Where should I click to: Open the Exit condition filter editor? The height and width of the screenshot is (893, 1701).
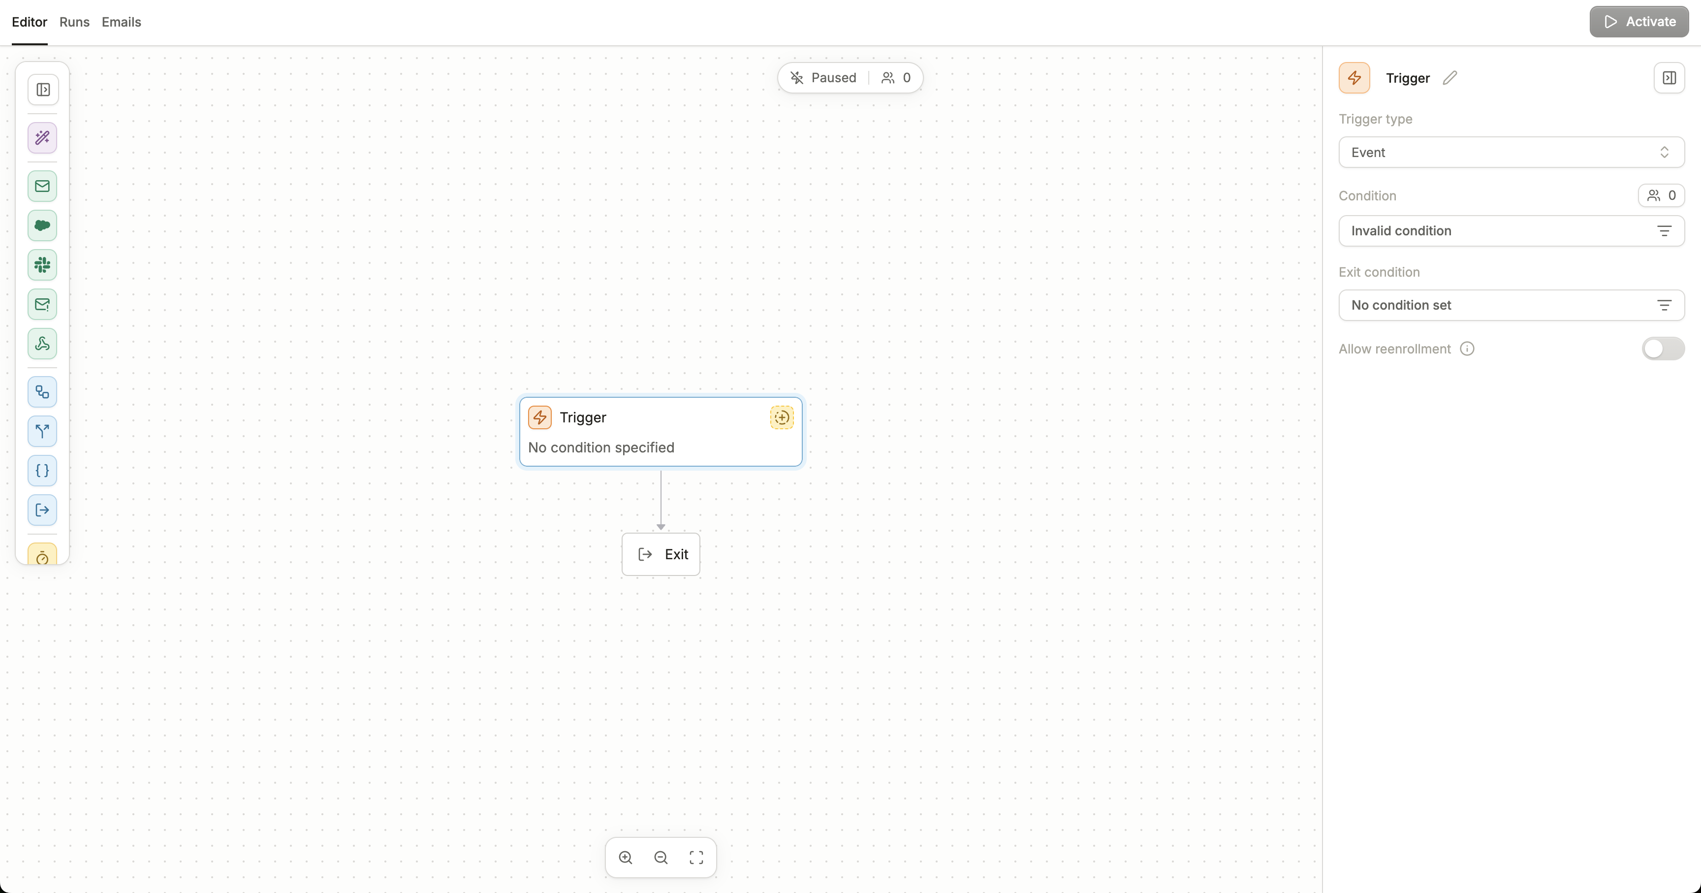1665,305
